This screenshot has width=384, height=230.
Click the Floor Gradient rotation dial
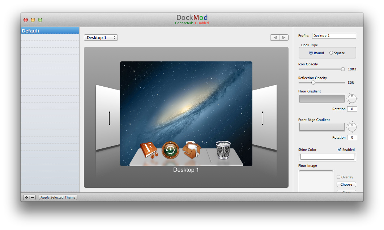click(352, 99)
